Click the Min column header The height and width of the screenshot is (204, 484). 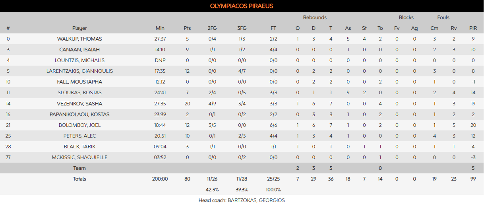[x=160, y=28]
